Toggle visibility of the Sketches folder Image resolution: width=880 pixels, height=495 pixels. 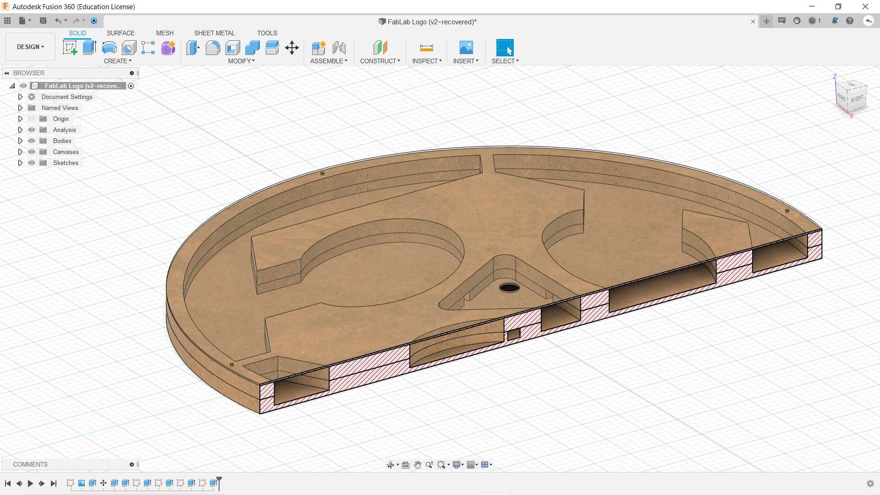(31, 163)
